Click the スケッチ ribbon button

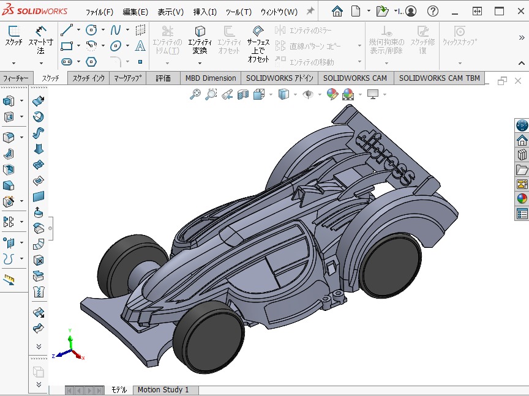pos(14,37)
